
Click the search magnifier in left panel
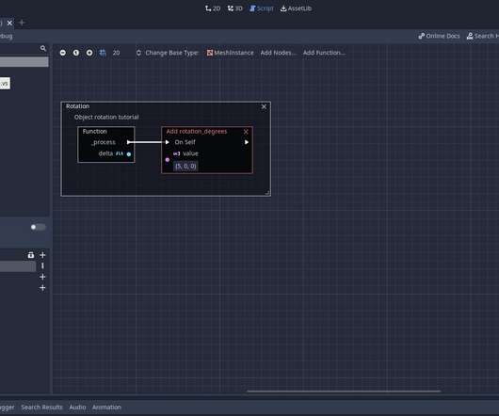pyautogui.click(x=43, y=48)
